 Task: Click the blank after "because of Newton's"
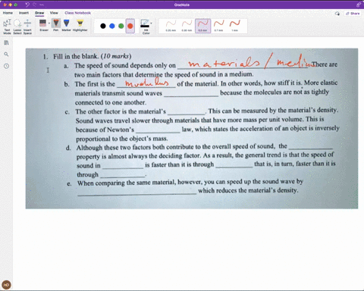click(158, 130)
